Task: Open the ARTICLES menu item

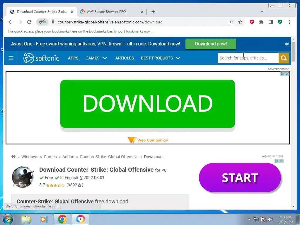Action: tap(125, 58)
